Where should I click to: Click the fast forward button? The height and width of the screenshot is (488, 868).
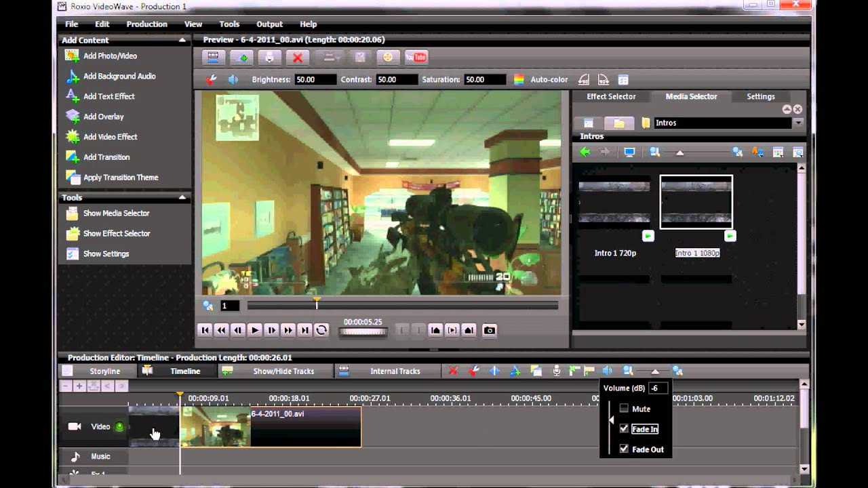point(288,330)
